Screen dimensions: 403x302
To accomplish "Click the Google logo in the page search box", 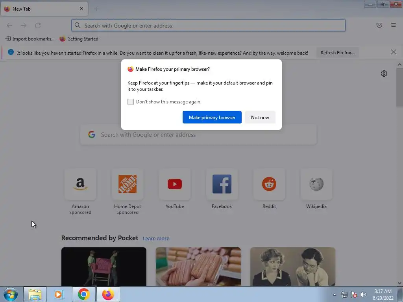I will click(92, 134).
